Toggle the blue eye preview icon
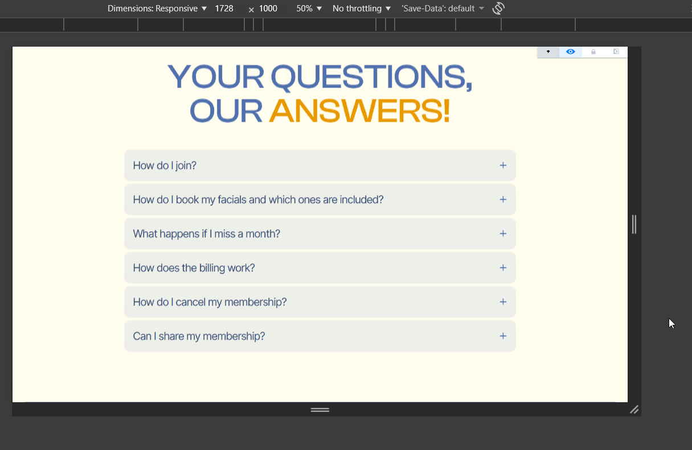 pos(571,52)
